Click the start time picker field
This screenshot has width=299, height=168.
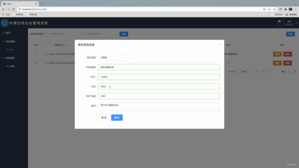63,34
